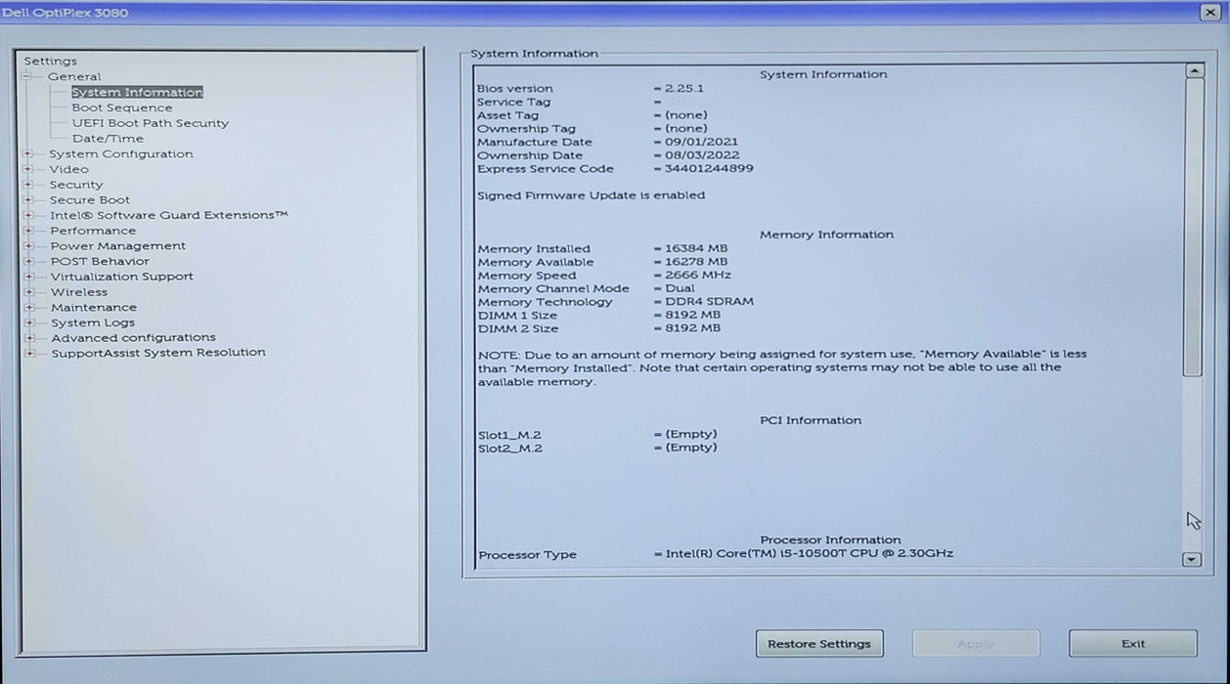Select the POST Behavior label
The width and height of the screenshot is (1230, 684).
100,261
